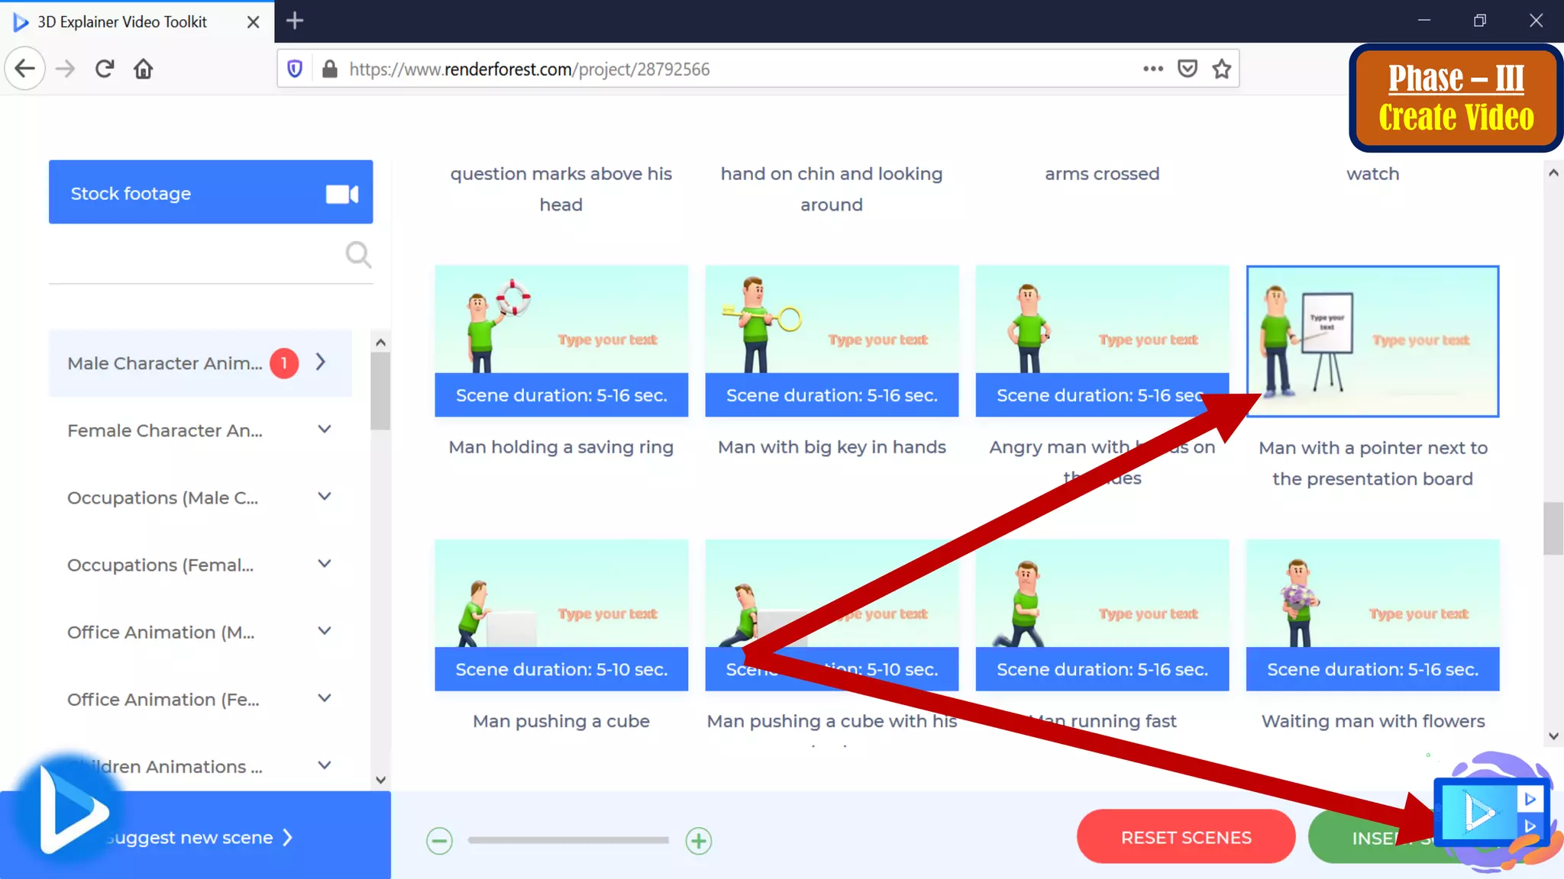The width and height of the screenshot is (1564, 879).
Task: Click the zoom out minus icon
Action: [439, 841]
